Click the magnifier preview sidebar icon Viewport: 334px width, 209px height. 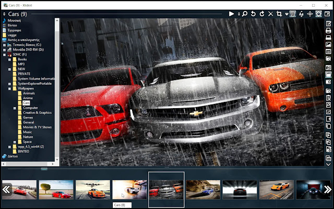[328, 68]
